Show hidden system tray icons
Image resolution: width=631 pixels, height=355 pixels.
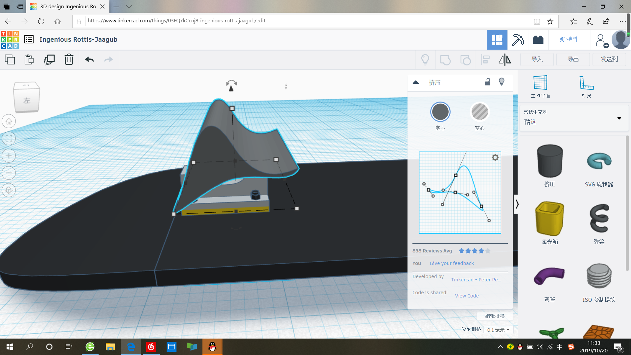click(500, 347)
